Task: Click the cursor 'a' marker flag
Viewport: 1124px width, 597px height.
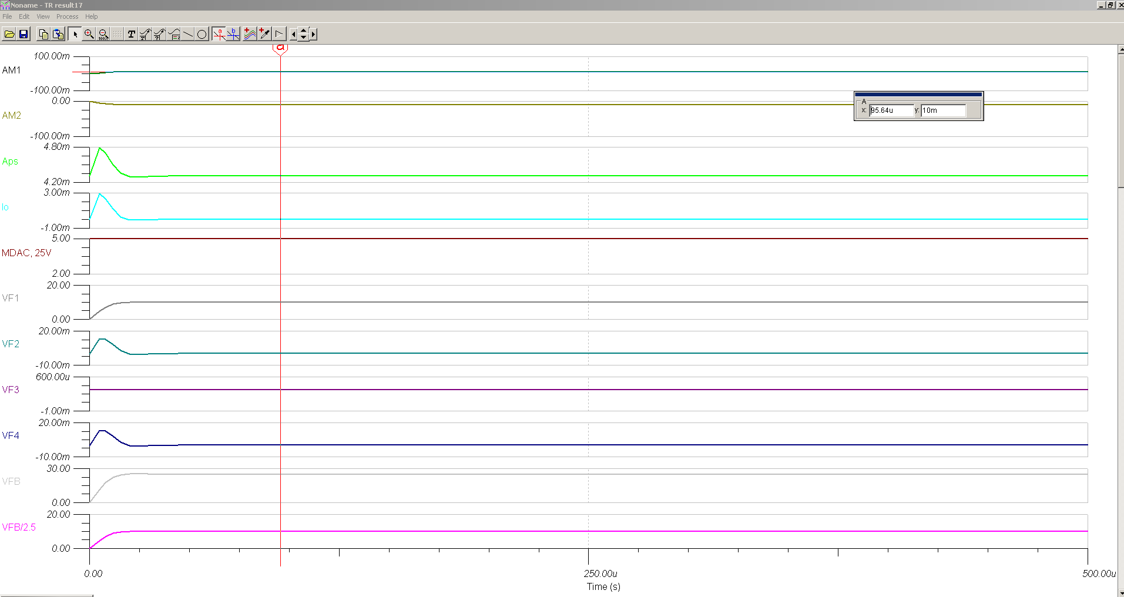Action: 280,49
